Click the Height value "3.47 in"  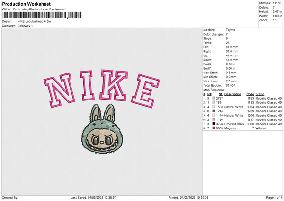pyautogui.click(x=277, y=11)
